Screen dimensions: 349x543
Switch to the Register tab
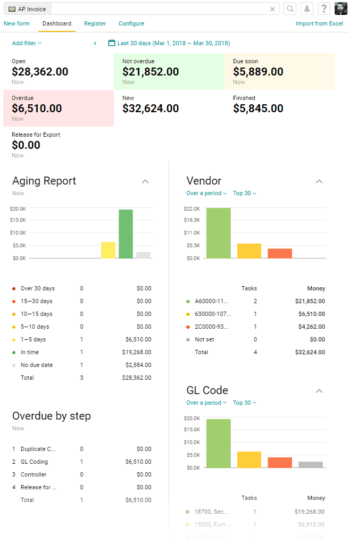[95, 23]
